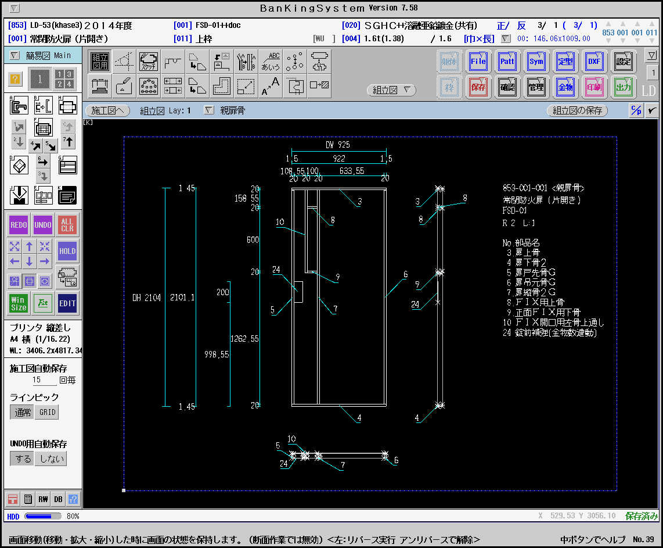
Task: Toggle the c/p button
Action: point(636,110)
